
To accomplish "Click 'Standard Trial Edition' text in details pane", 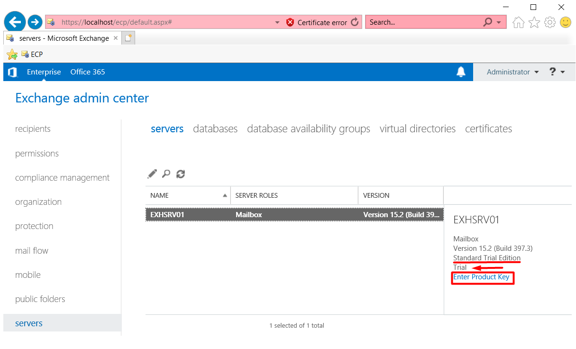I will tap(487, 258).
